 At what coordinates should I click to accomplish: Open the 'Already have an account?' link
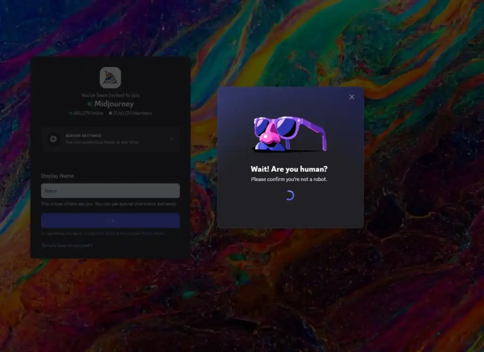[x=67, y=246]
